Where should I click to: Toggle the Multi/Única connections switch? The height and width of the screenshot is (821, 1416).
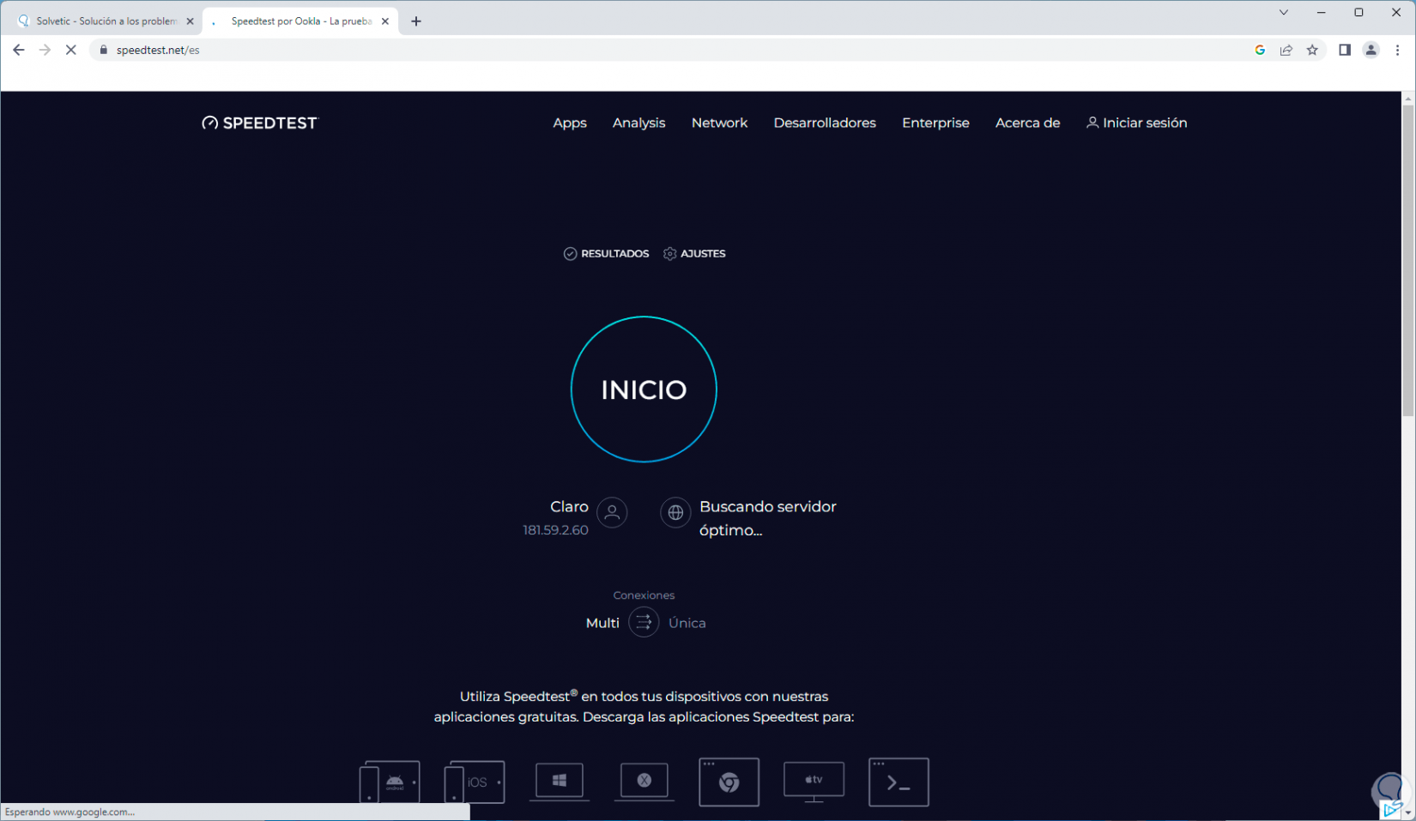tap(644, 623)
